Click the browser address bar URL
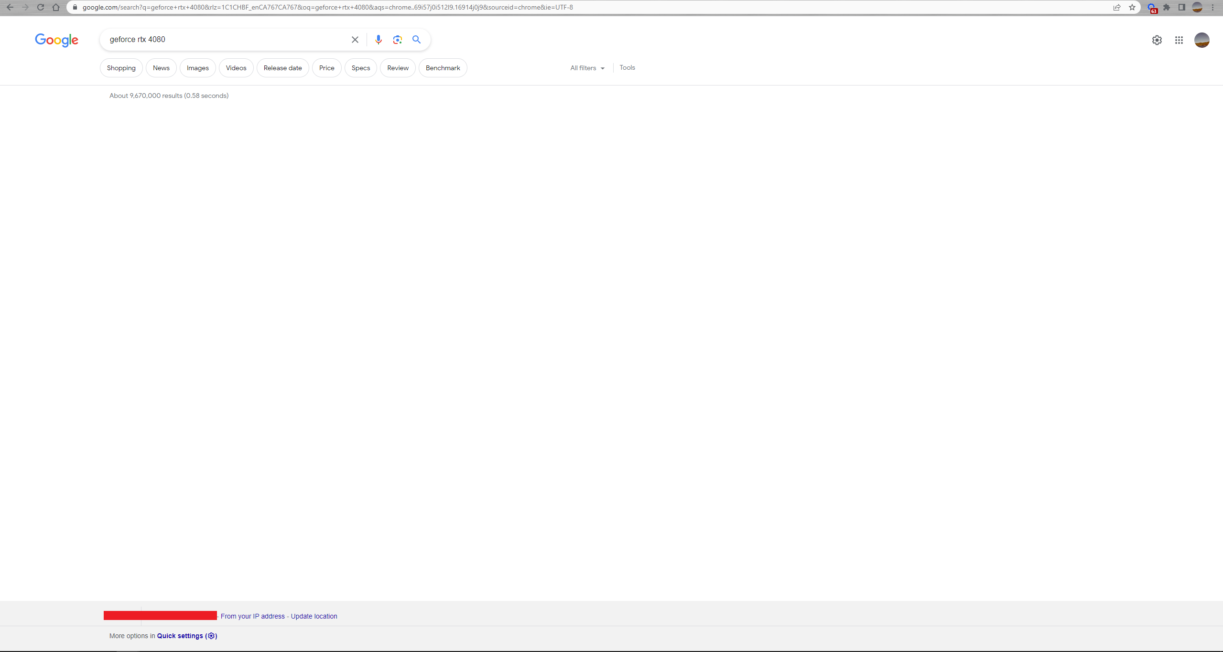This screenshot has width=1223, height=652. pos(328,7)
